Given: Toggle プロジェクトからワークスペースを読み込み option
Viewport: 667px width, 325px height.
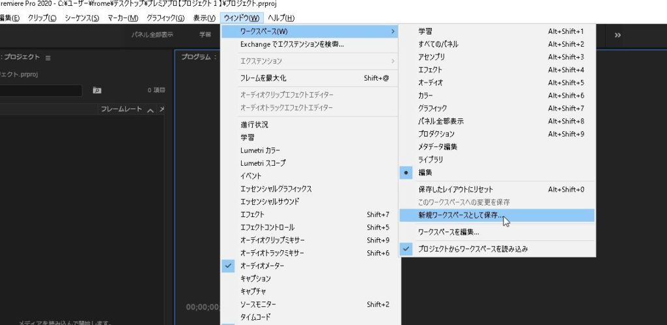Looking at the screenshot, I should 472,249.
